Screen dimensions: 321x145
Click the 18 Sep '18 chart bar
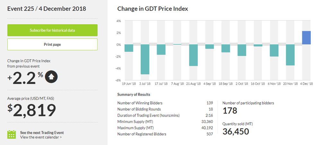click(226, 48)
